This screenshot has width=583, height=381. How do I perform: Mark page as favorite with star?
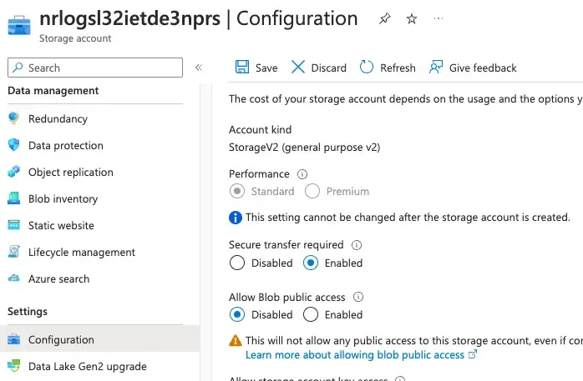coord(411,18)
